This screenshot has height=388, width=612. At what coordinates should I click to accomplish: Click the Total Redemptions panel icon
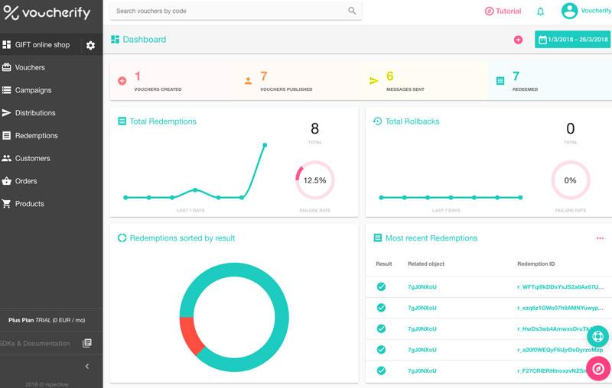click(x=122, y=121)
